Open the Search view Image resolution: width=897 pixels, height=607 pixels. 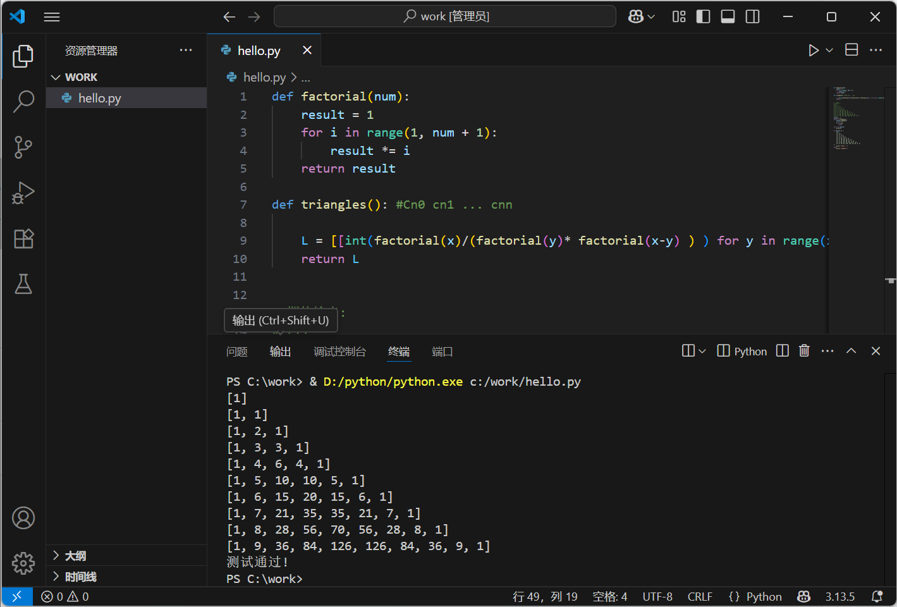pos(23,101)
